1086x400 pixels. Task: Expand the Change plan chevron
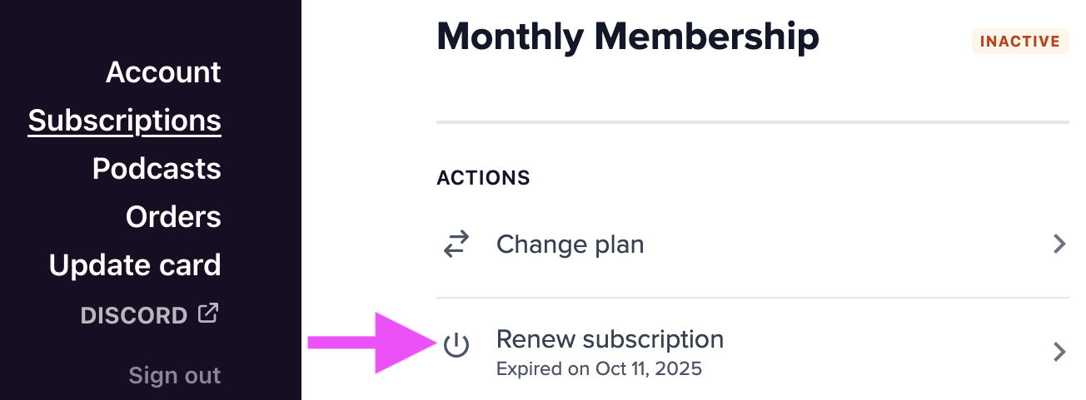pyautogui.click(x=1059, y=244)
